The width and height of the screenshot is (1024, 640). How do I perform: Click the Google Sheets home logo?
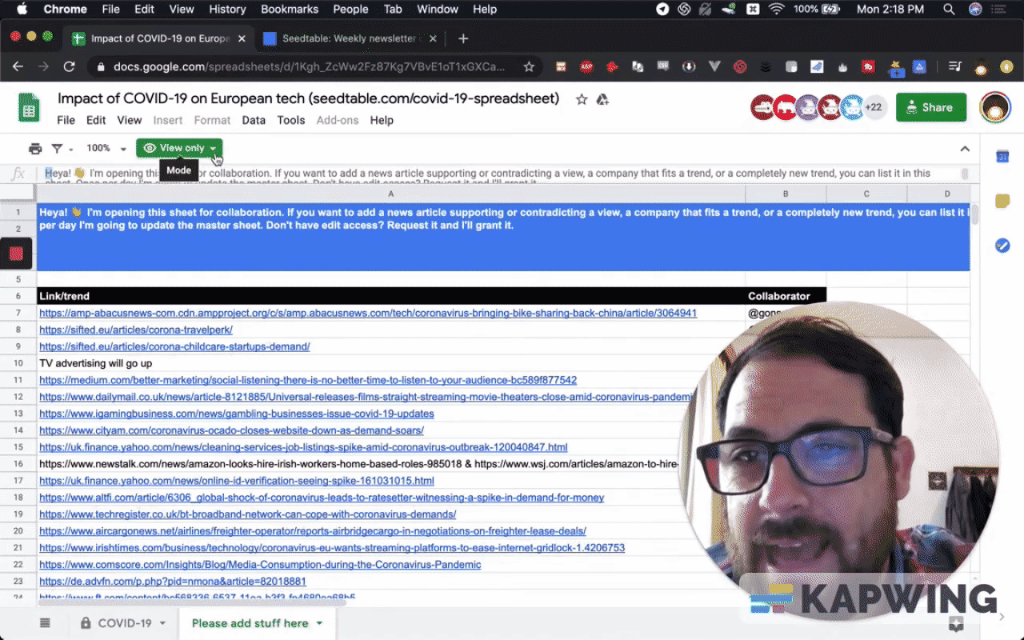click(30, 107)
